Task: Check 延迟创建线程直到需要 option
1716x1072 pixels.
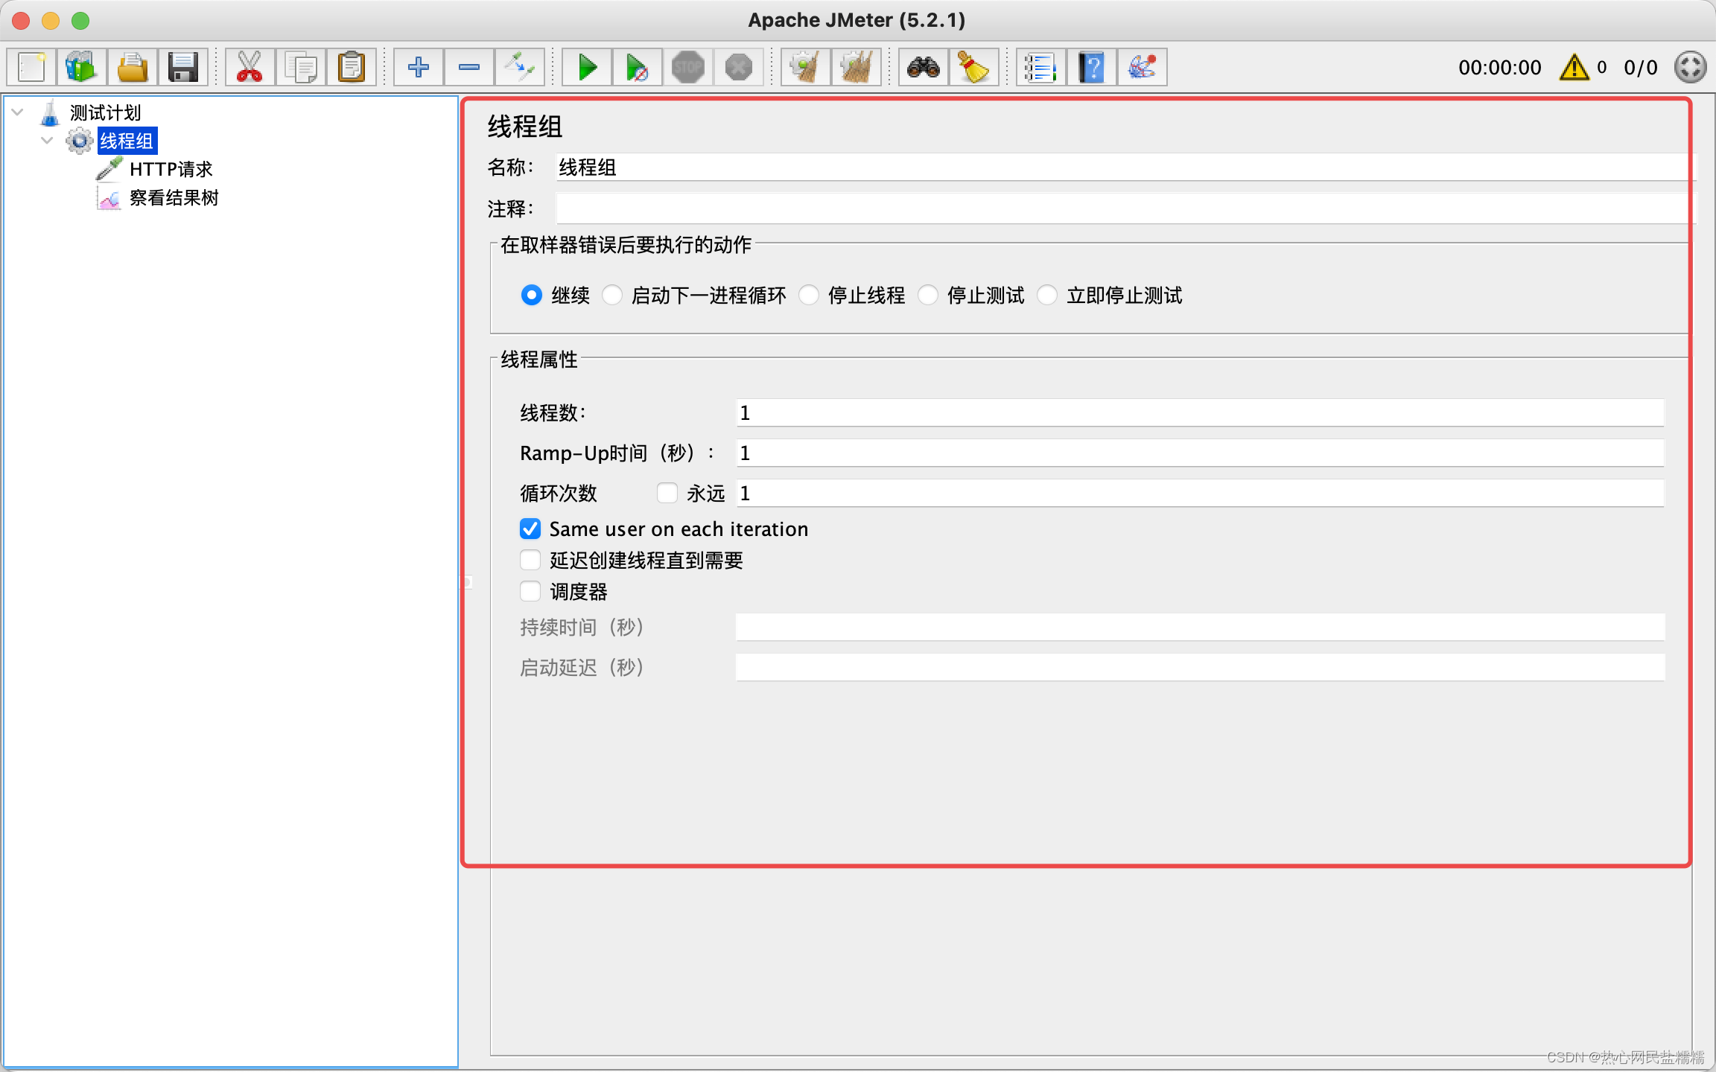Action: (530, 560)
